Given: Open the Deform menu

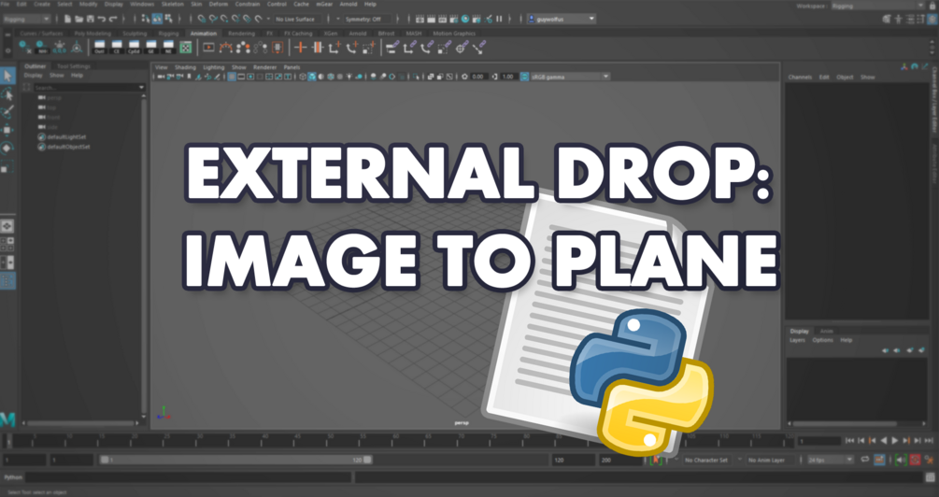Looking at the screenshot, I should point(218,4).
